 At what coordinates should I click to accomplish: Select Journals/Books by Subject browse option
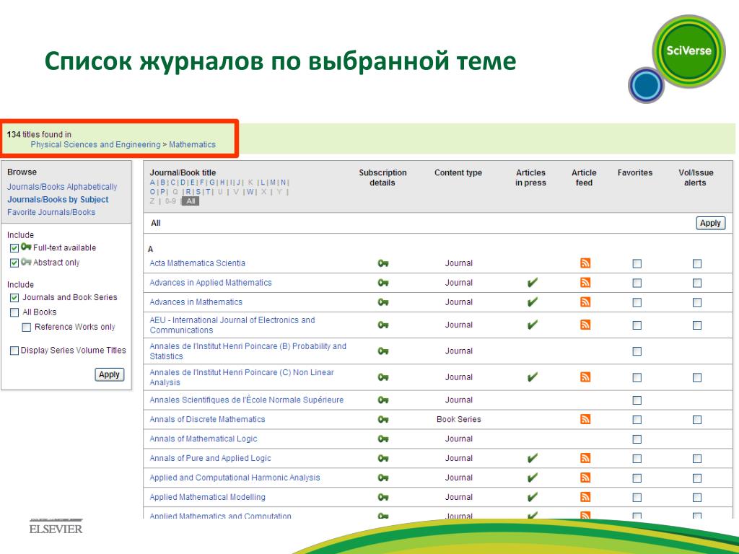58,200
